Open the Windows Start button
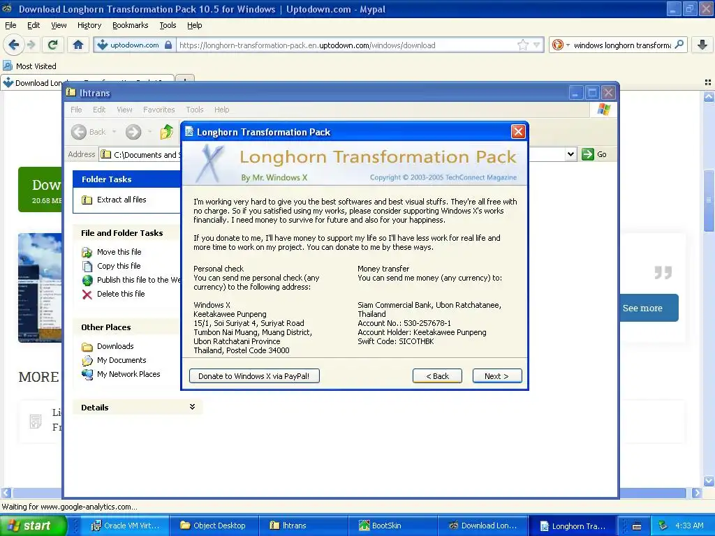The image size is (715, 536). click(33, 526)
